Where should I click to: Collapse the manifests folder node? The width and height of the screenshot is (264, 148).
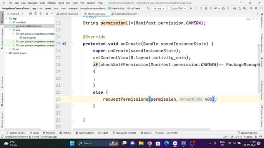coord(10,22)
